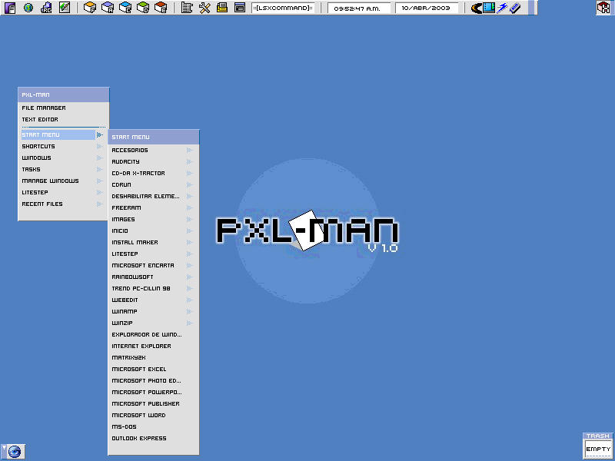Open the Trash bin showing Empty
Viewport: 615px width, 461px height.
[x=598, y=449]
